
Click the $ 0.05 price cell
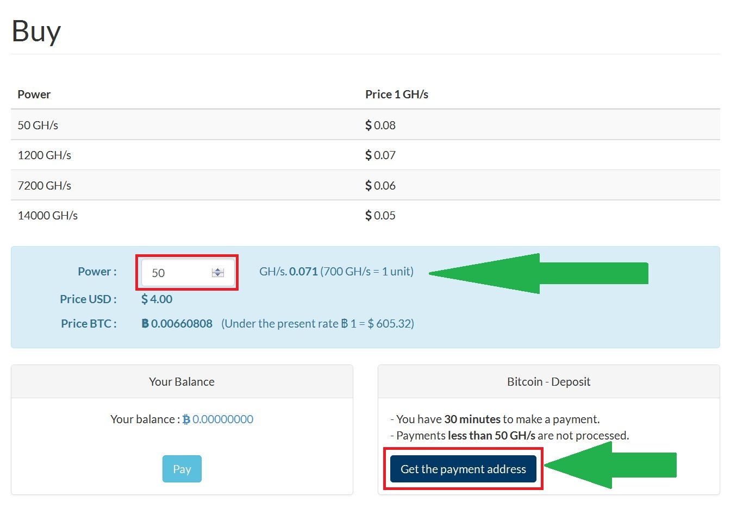[x=380, y=215]
